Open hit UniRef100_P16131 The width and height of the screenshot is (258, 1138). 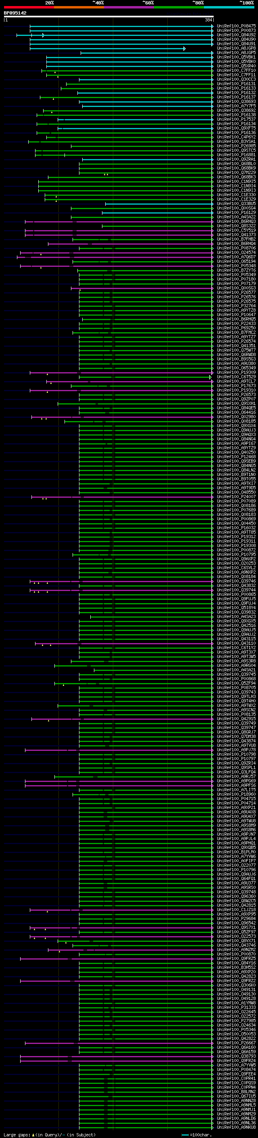[x=236, y=84]
